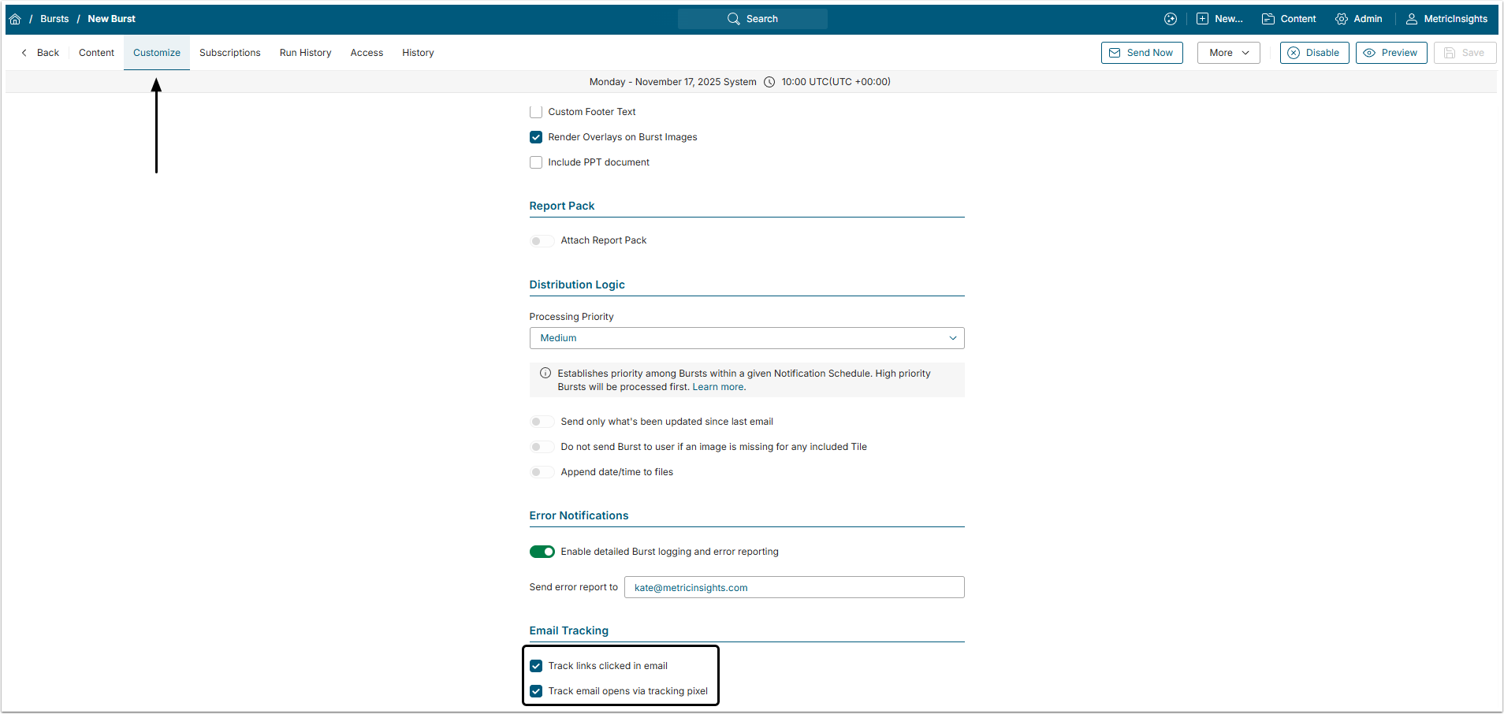
Task: Click the home icon in breadcrumb
Action: click(15, 19)
